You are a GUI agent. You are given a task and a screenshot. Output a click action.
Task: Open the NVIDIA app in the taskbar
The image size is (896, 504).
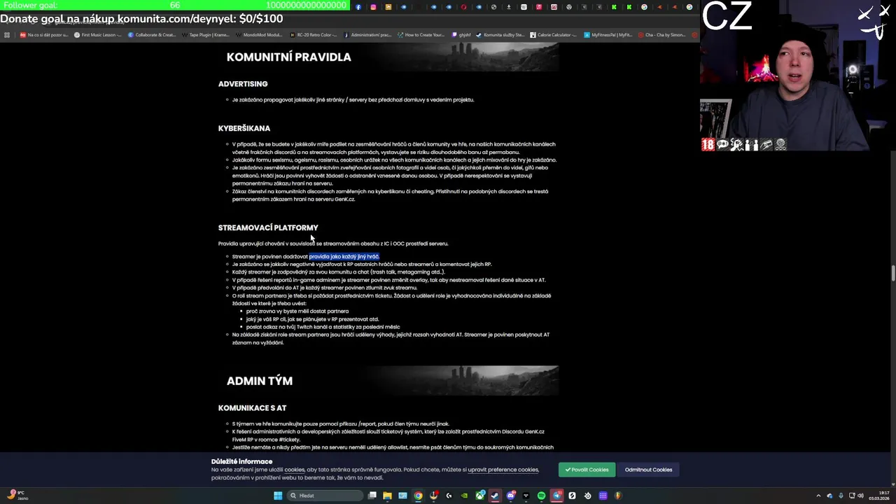tap(464, 496)
